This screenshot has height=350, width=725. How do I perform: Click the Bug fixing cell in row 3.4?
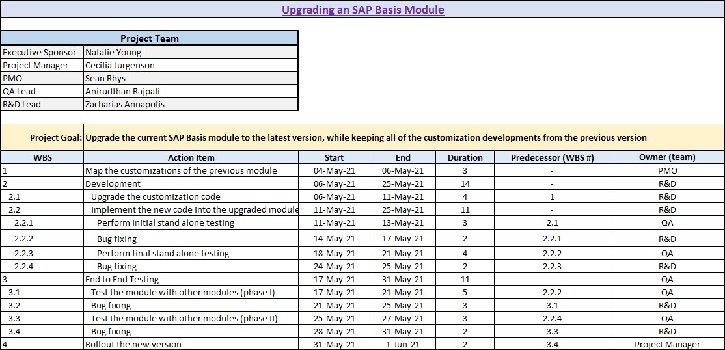[191, 331]
